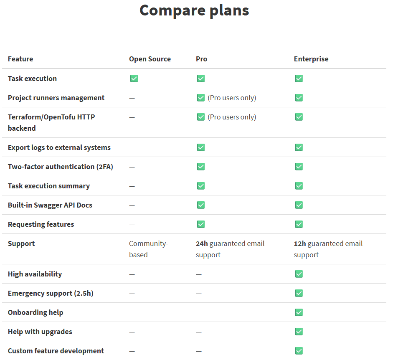Click the 12h guaranteed email support text
This screenshot has height=360, width=393.
pyautogui.click(x=328, y=249)
